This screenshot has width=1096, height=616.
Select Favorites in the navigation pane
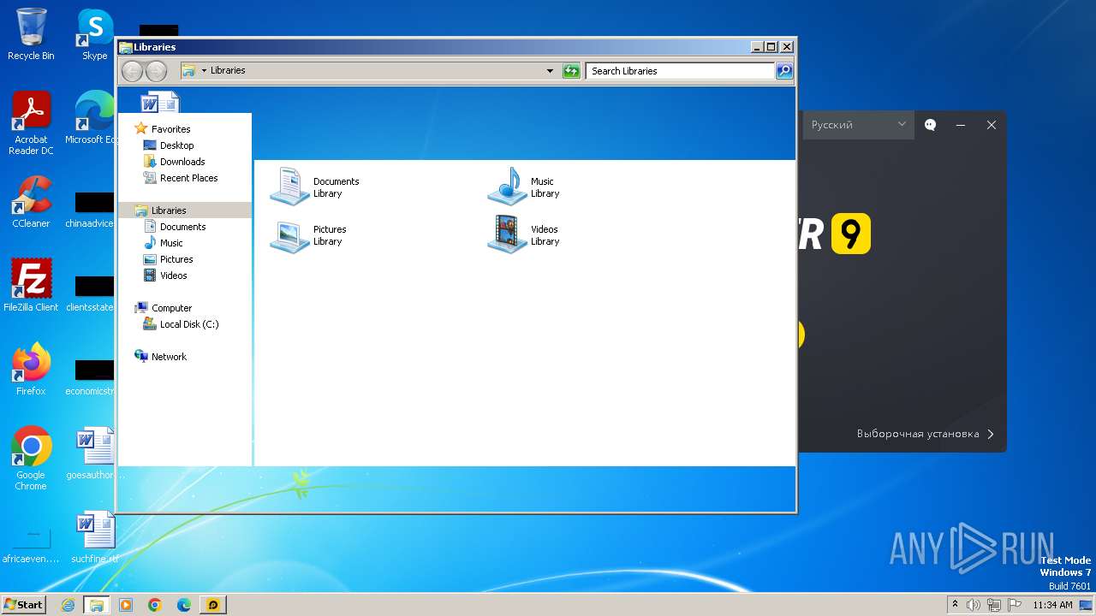[x=170, y=129]
